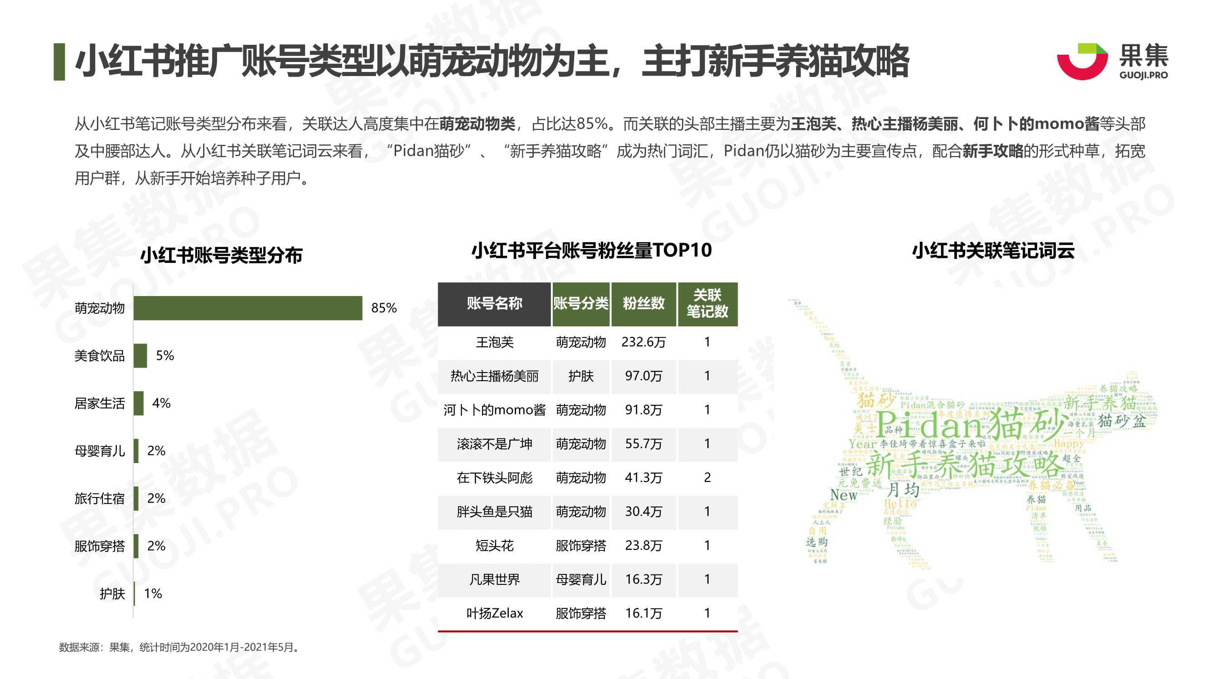Click the 16.1万 follower count
Viewport: 1208px width, 679px height.
(x=644, y=613)
